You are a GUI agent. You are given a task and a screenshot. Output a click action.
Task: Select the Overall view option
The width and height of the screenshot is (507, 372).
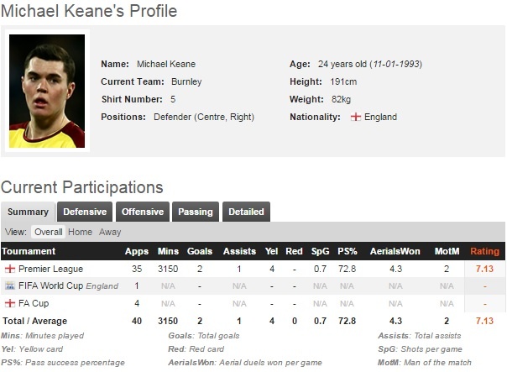pyautogui.click(x=48, y=232)
